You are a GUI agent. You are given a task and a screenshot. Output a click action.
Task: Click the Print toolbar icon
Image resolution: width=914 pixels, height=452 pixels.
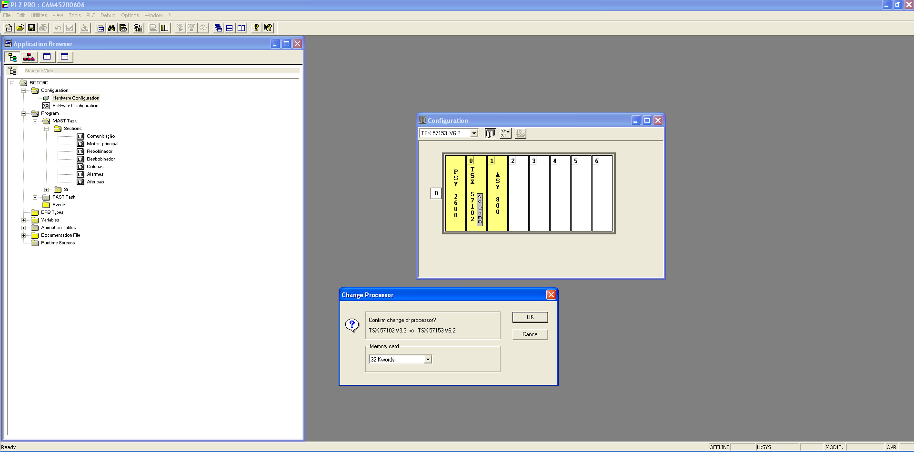pos(43,28)
